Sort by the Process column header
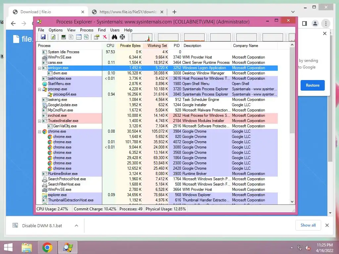The image size is (339, 254). (69, 46)
